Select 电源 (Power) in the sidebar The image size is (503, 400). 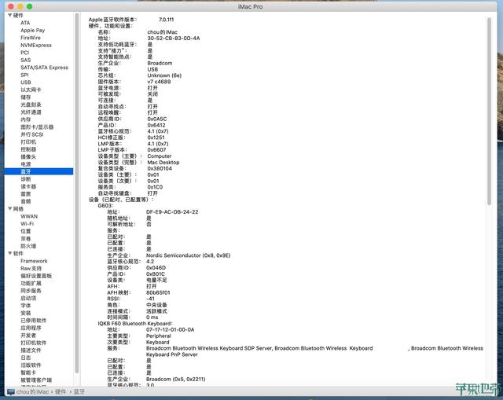pos(26,164)
